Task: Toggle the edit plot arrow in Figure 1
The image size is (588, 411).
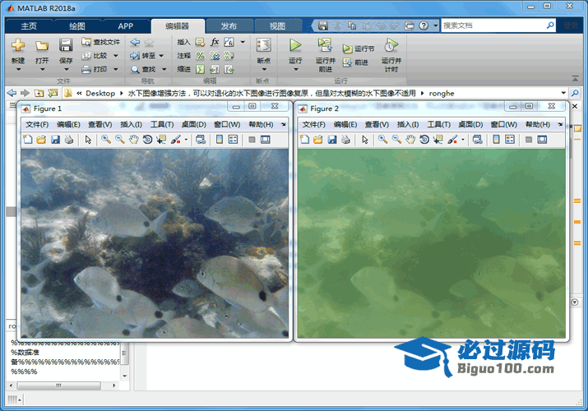Action: pyautogui.click(x=88, y=140)
